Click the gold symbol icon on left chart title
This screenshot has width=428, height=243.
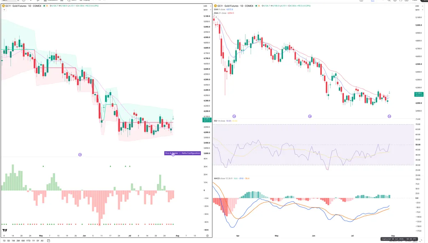tap(3, 6)
